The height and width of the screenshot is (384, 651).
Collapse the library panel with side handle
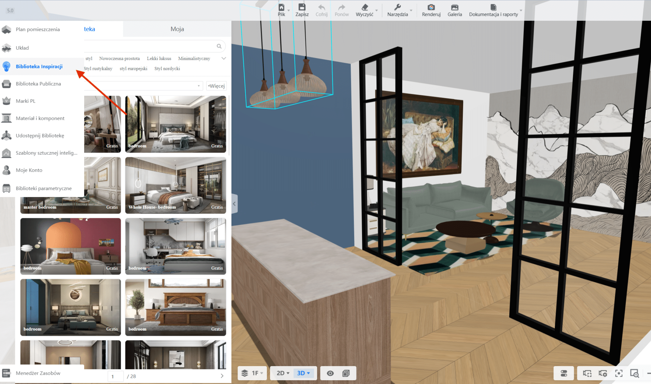pyautogui.click(x=234, y=204)
